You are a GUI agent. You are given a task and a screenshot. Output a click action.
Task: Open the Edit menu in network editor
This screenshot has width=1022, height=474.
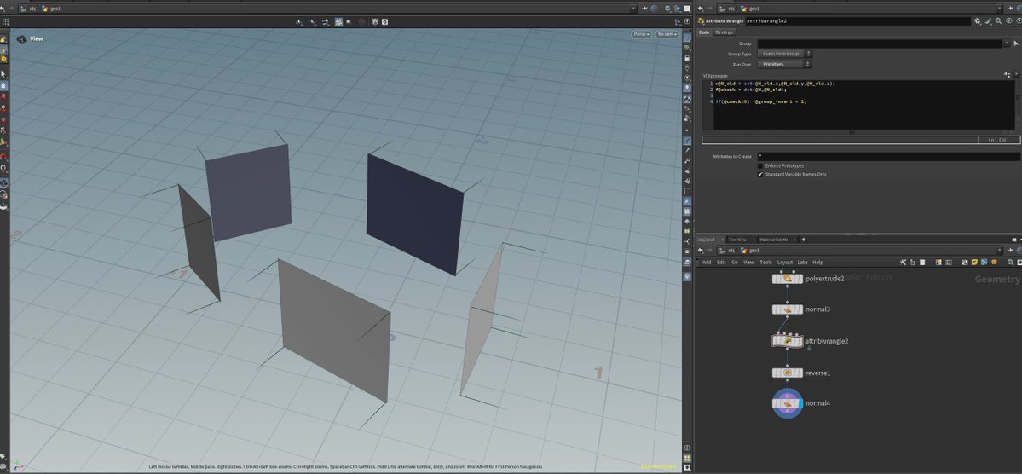tap(721, 262)
